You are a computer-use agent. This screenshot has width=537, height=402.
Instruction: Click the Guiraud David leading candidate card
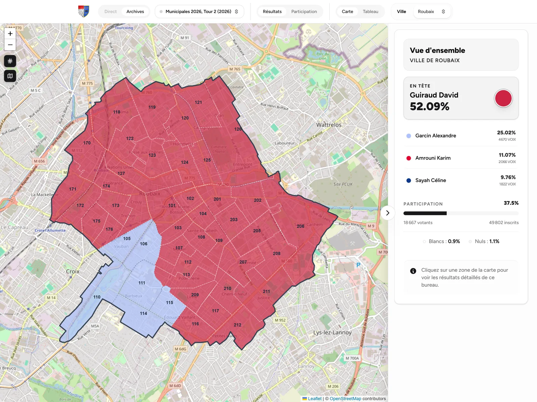(461, 98)
